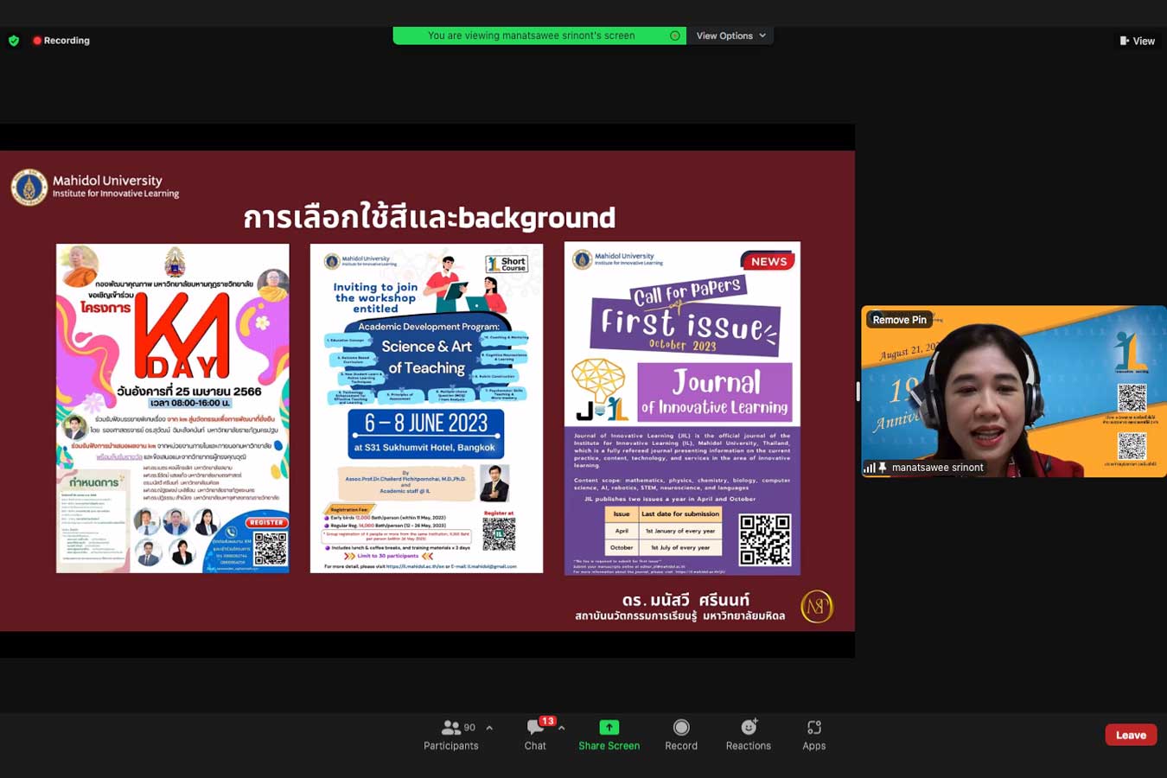Open the Participants panel

(x=450, y=735)
